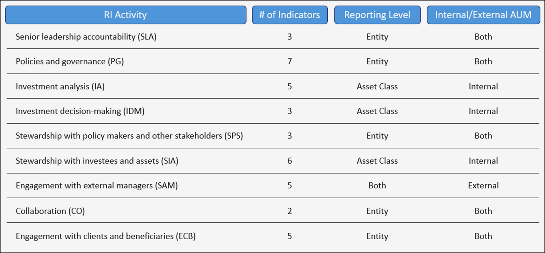The image size is (545, 253).
Task: Select Engagement with external managers (SAM)
Action: (97, 185)
